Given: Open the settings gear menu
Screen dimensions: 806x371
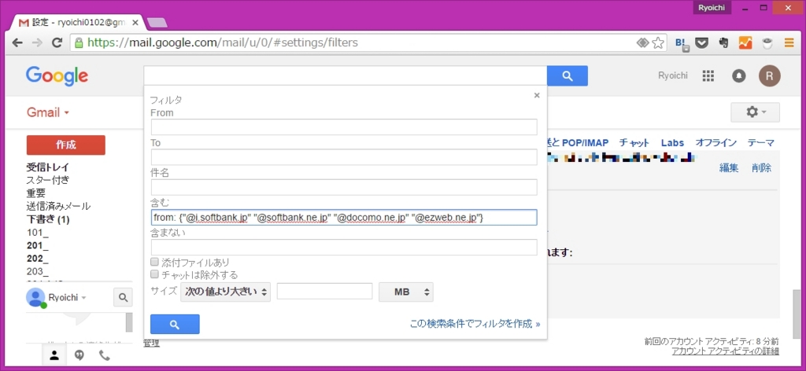Looking at the screenshot, I should pyautogui.click(x=755, y=112).
